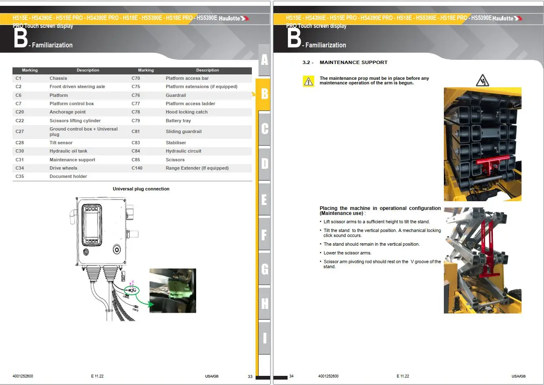Select the C31 Maintenance support row

(72, 160)
